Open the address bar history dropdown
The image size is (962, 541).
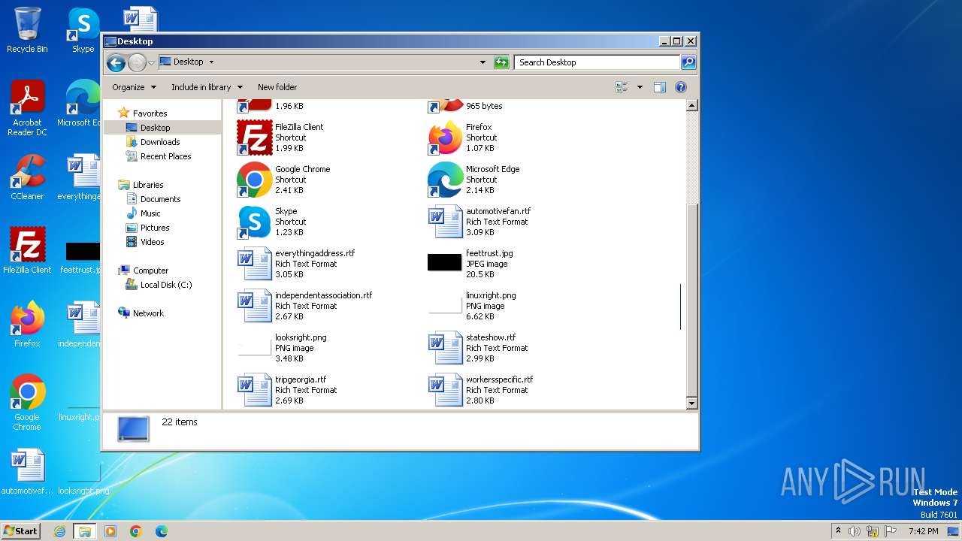point(483,62)
